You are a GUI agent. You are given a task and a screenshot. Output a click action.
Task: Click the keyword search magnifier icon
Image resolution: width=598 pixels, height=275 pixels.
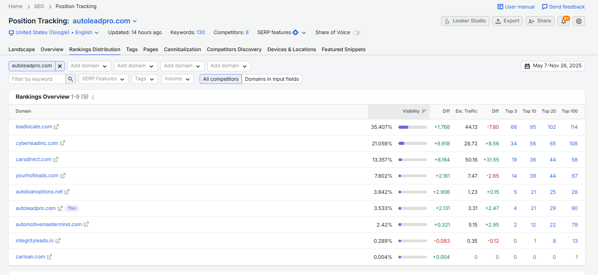click(71, 79)
